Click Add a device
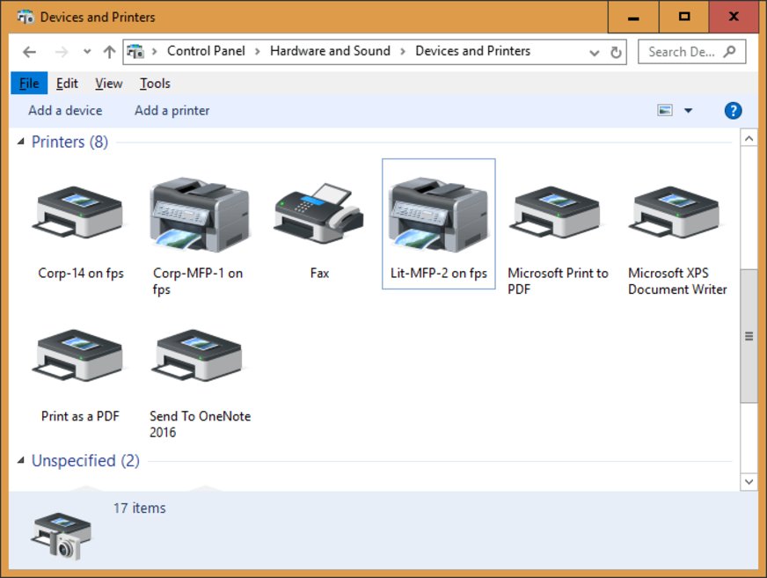 65,111
